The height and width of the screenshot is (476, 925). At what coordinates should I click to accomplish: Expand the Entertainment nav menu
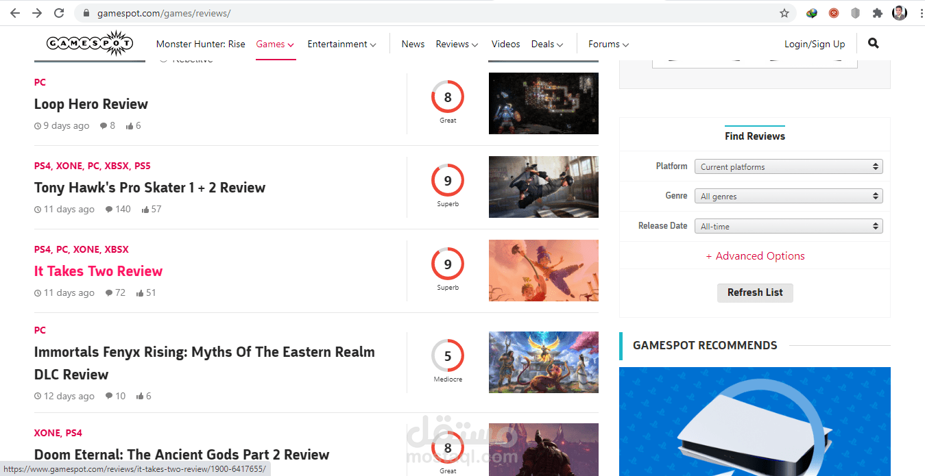coord(341,44)
